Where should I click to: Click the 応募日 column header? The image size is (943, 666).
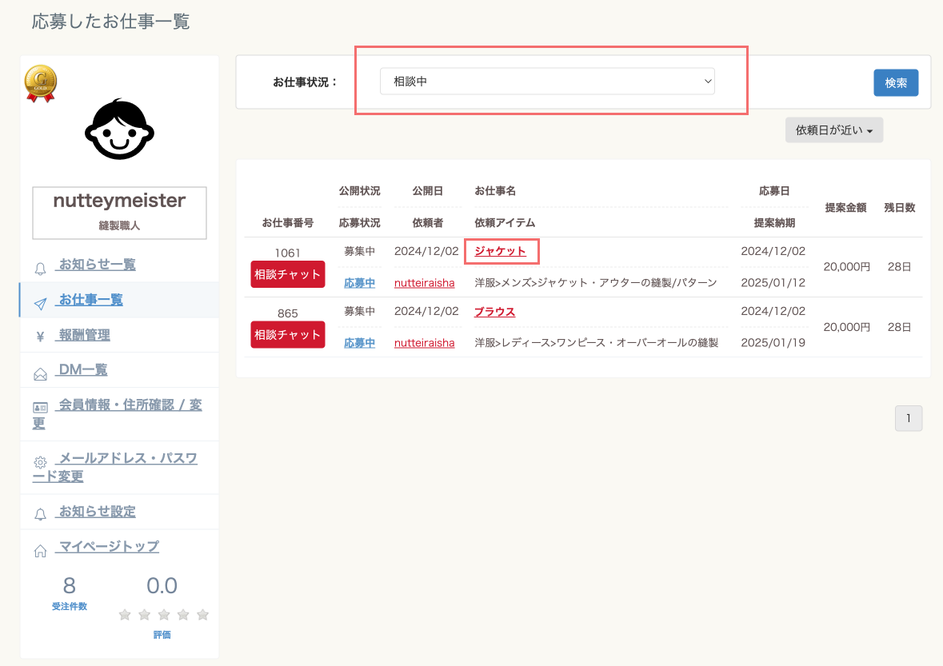coord(774,190)
